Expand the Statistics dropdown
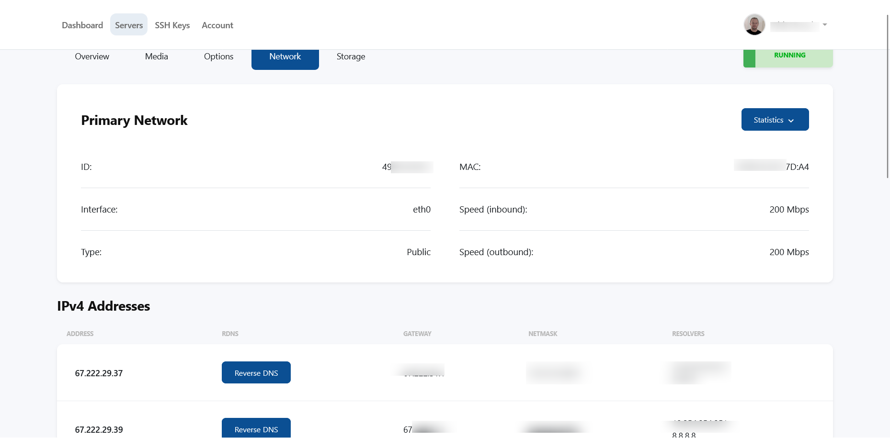This screenshot has width=890, height=438. 775,119
